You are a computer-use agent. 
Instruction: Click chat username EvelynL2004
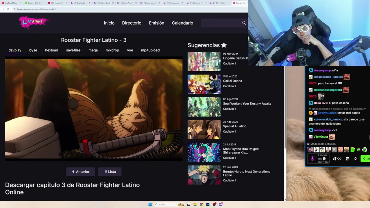[328, 113]
